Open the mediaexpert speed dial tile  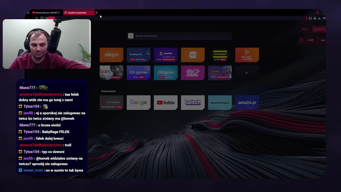point(220,55)
